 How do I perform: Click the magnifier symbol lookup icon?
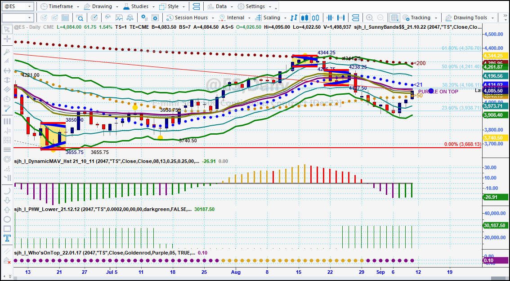tap(79, 18)
